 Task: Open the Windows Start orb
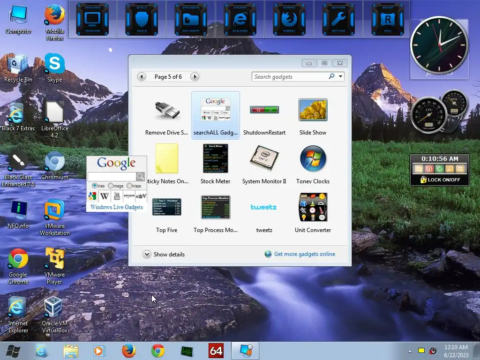(x=13, y=351)
